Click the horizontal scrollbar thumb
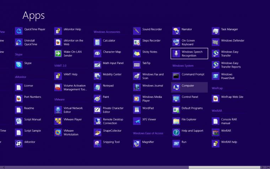 click(x=225, y=167)
